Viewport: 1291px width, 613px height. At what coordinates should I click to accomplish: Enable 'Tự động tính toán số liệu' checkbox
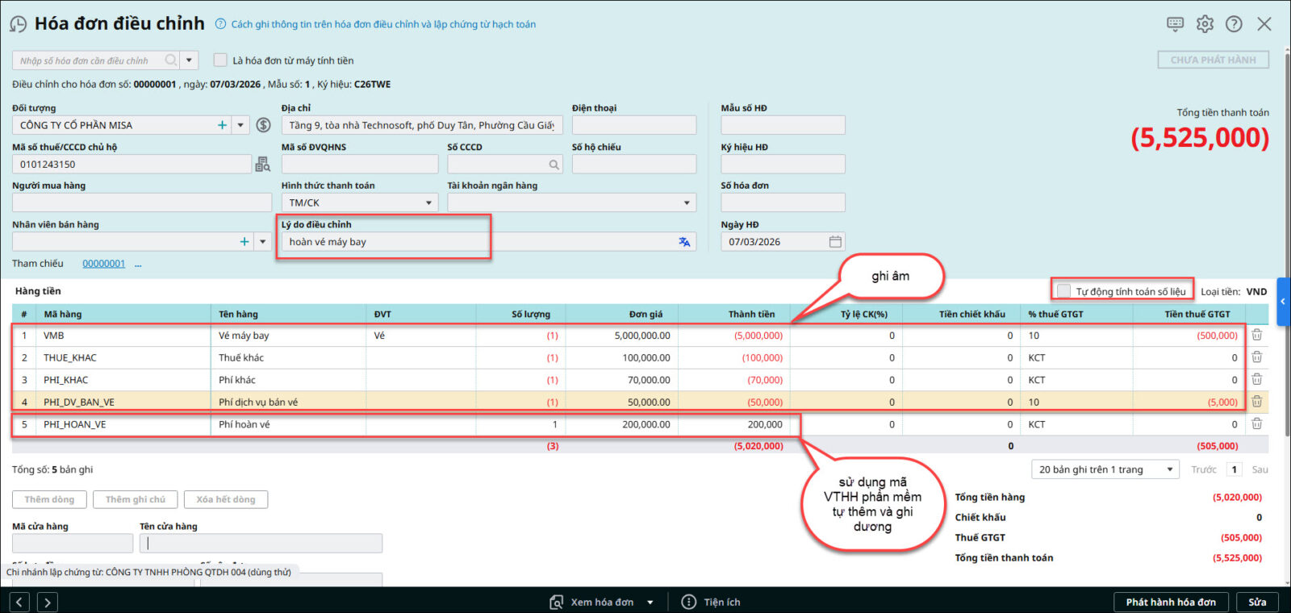[1064, 291]
